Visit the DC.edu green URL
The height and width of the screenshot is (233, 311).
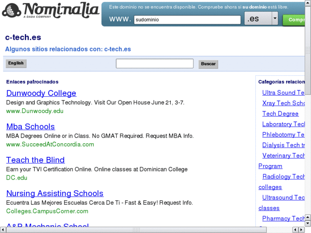[x=17, y=178]
